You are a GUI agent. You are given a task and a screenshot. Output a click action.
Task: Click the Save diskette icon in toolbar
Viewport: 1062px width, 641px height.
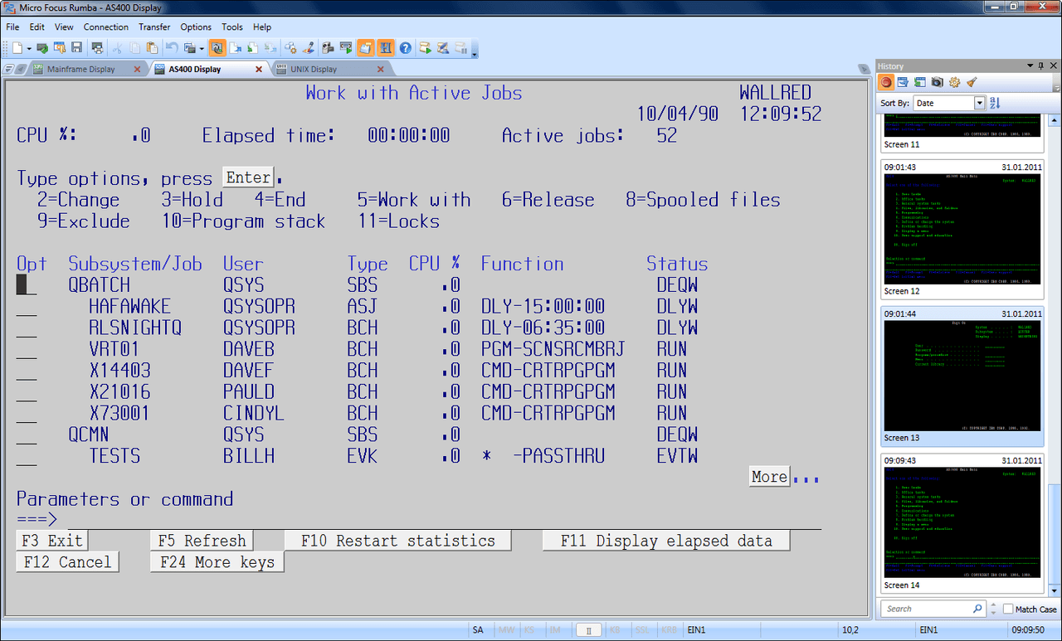pos(77,48)
